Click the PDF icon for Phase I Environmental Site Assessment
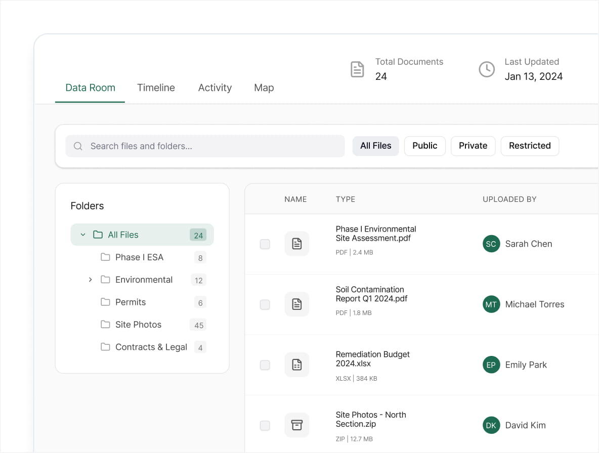 pyautogui.click(x=297, y=244)
